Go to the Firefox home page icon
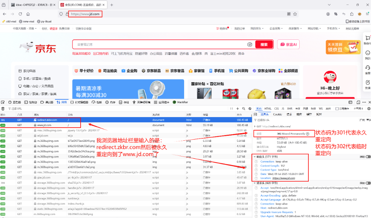This screenshot has height=218, width=378. tap(28, 14)
